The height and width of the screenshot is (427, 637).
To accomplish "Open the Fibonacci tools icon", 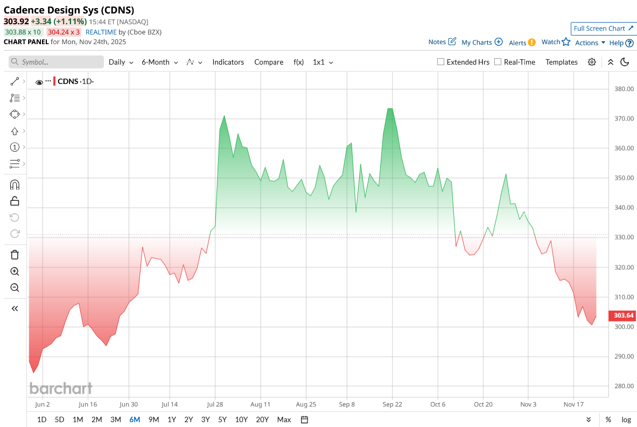I will click(x=15, y=98).
